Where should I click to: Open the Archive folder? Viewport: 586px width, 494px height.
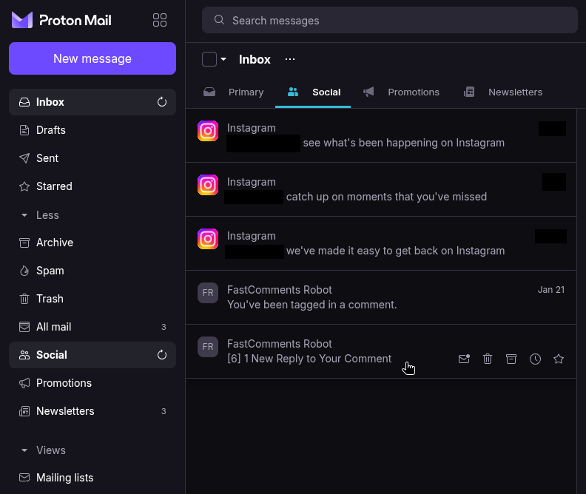pyautogui.click(x=92, y=243)
